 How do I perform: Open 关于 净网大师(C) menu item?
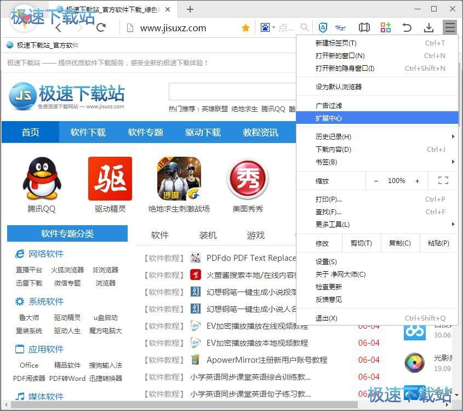pos(377,275)
